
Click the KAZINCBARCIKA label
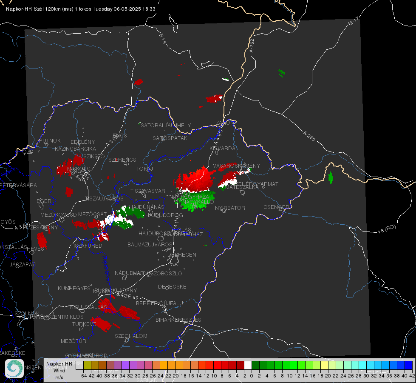click(75, 149)
